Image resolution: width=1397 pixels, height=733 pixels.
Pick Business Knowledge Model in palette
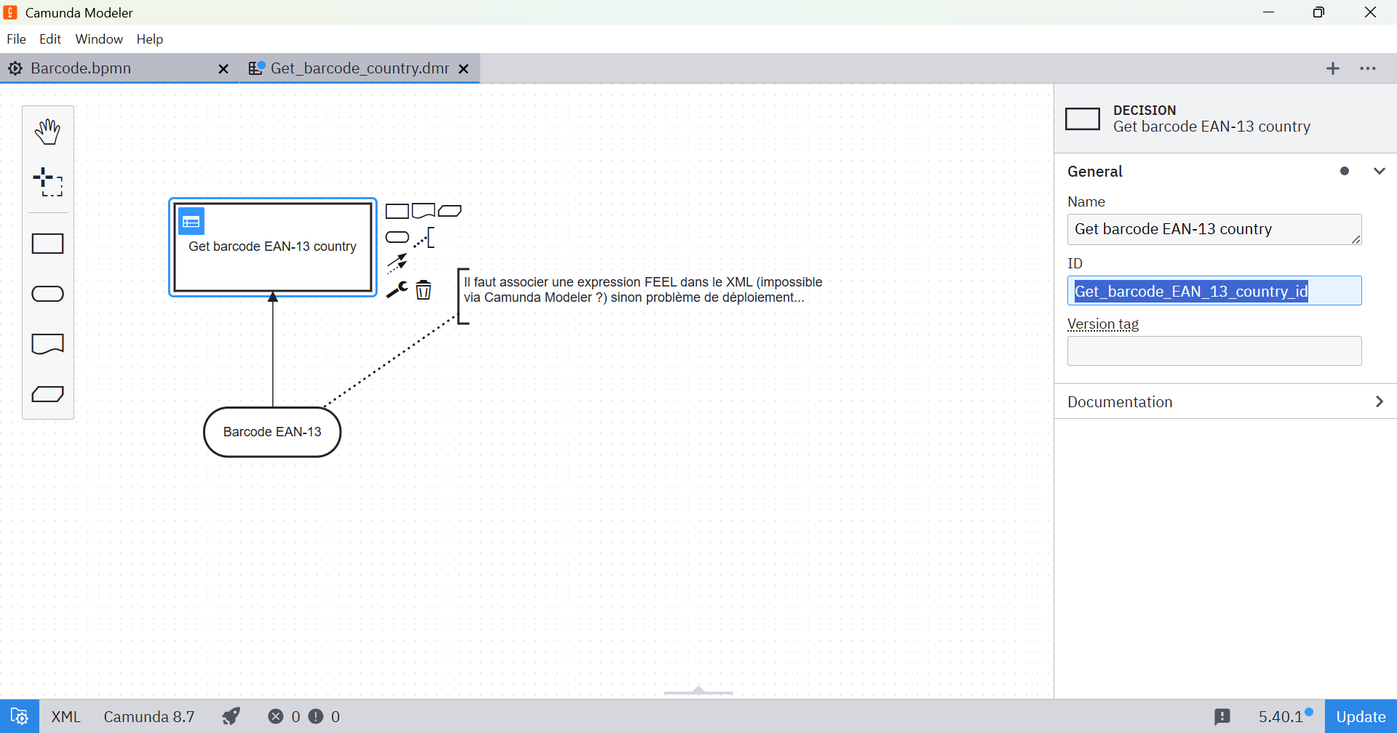click(47, 394)
